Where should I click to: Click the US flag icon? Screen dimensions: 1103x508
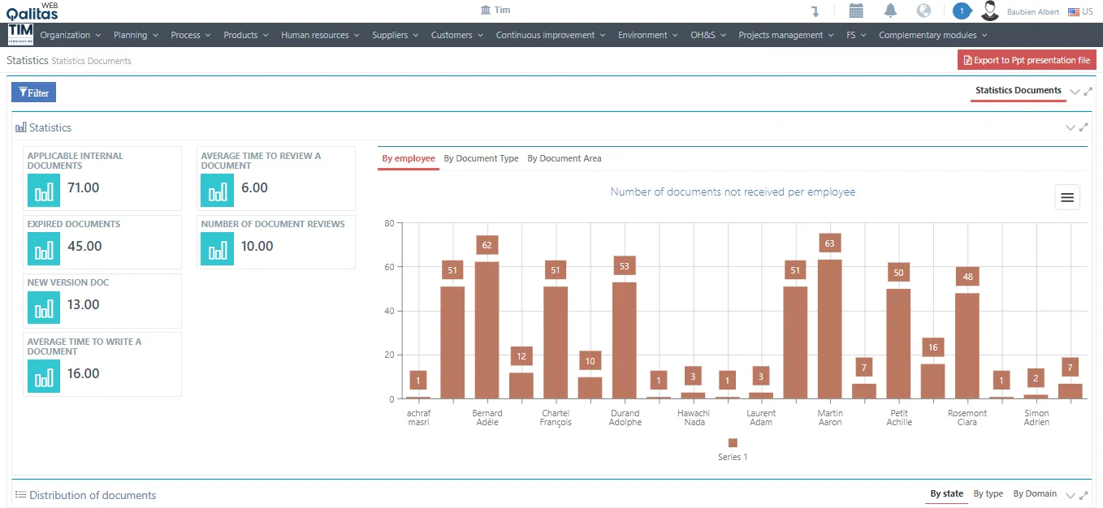(x=1073, y=11)
